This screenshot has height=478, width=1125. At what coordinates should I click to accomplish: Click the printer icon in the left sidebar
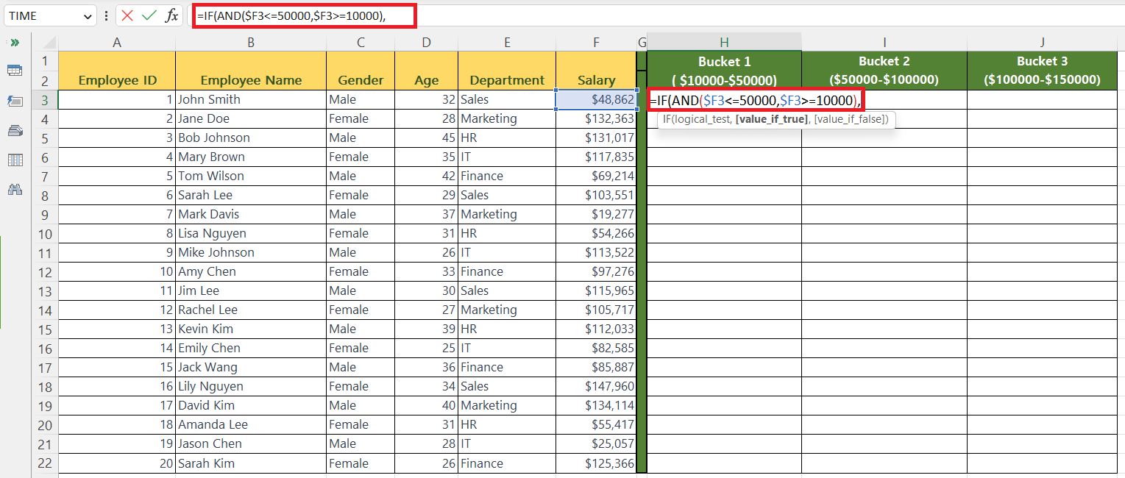tap(15, 131)
